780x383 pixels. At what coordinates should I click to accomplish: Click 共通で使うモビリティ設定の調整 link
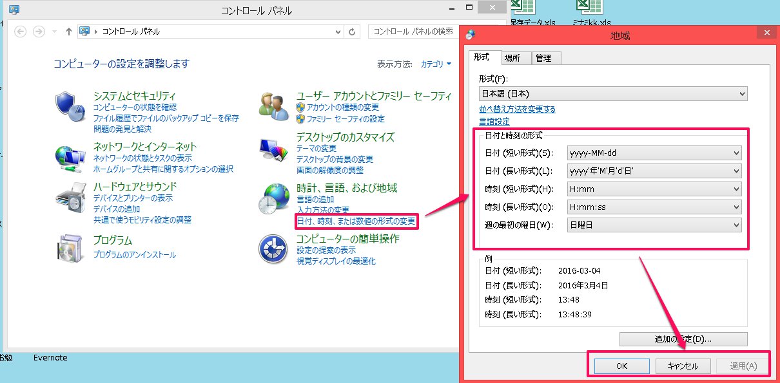(x=142, y=220)
